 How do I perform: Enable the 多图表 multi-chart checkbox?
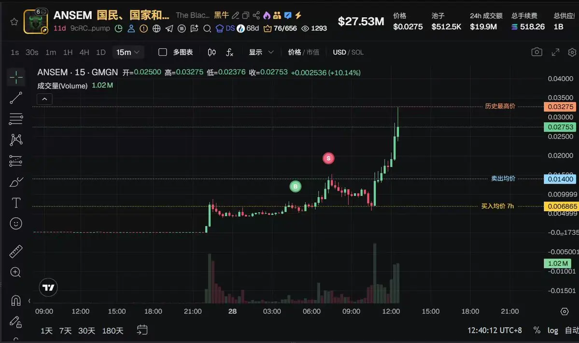click(162, 53)
